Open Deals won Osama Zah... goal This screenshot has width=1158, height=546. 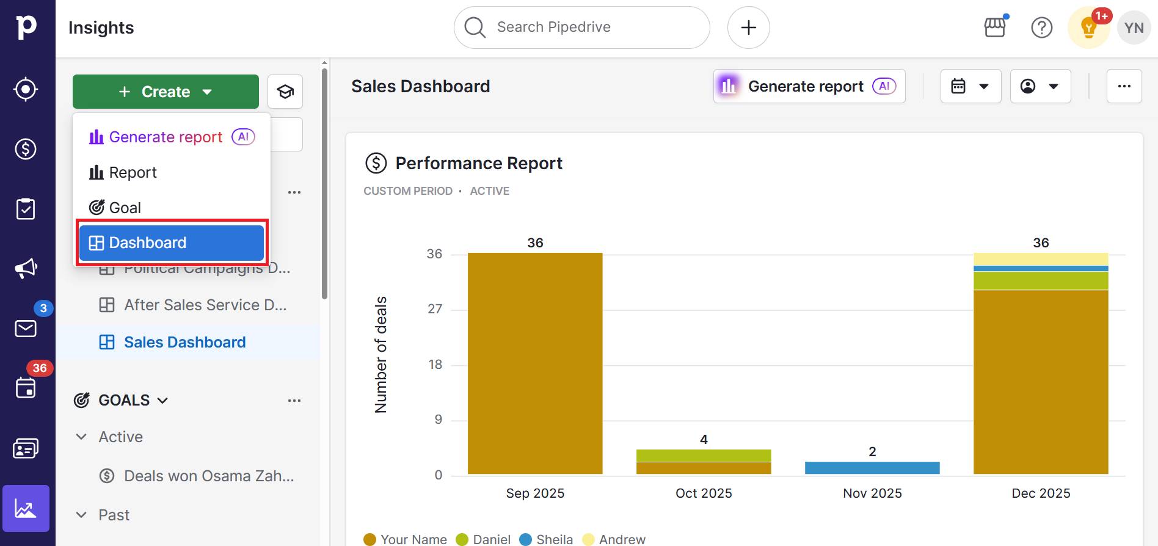tap(197, 476)
